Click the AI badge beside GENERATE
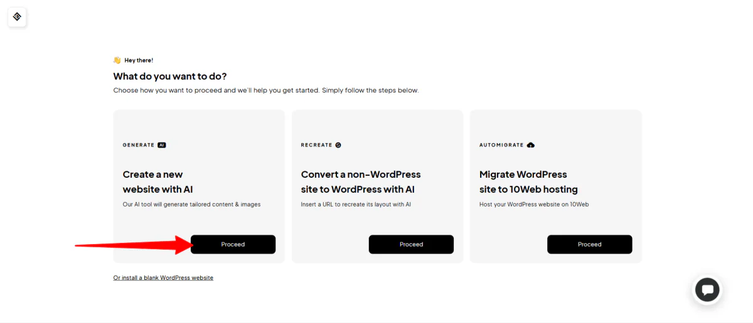The image size is (753, 323). (162, 145)
